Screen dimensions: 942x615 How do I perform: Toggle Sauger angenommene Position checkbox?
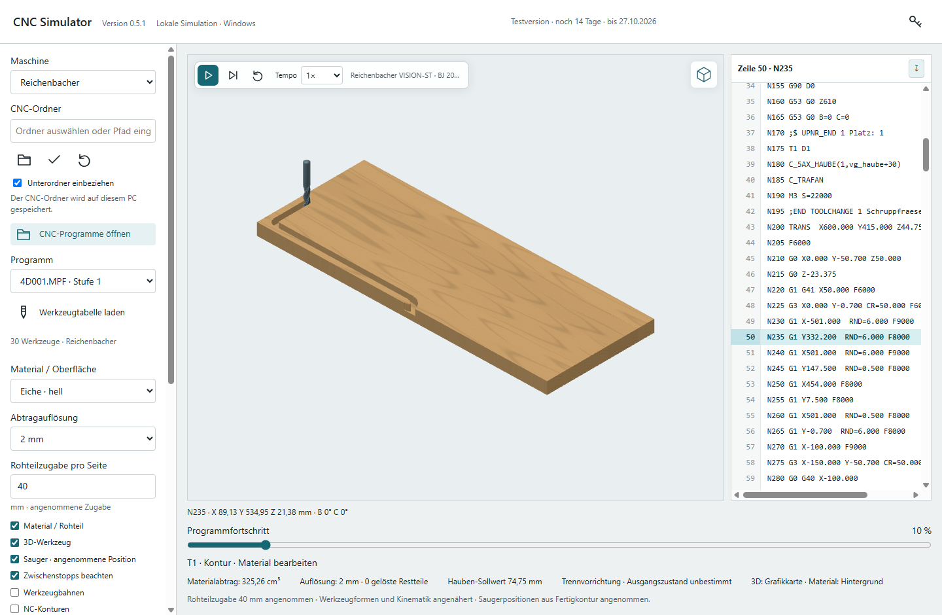(x=15, y=559)
